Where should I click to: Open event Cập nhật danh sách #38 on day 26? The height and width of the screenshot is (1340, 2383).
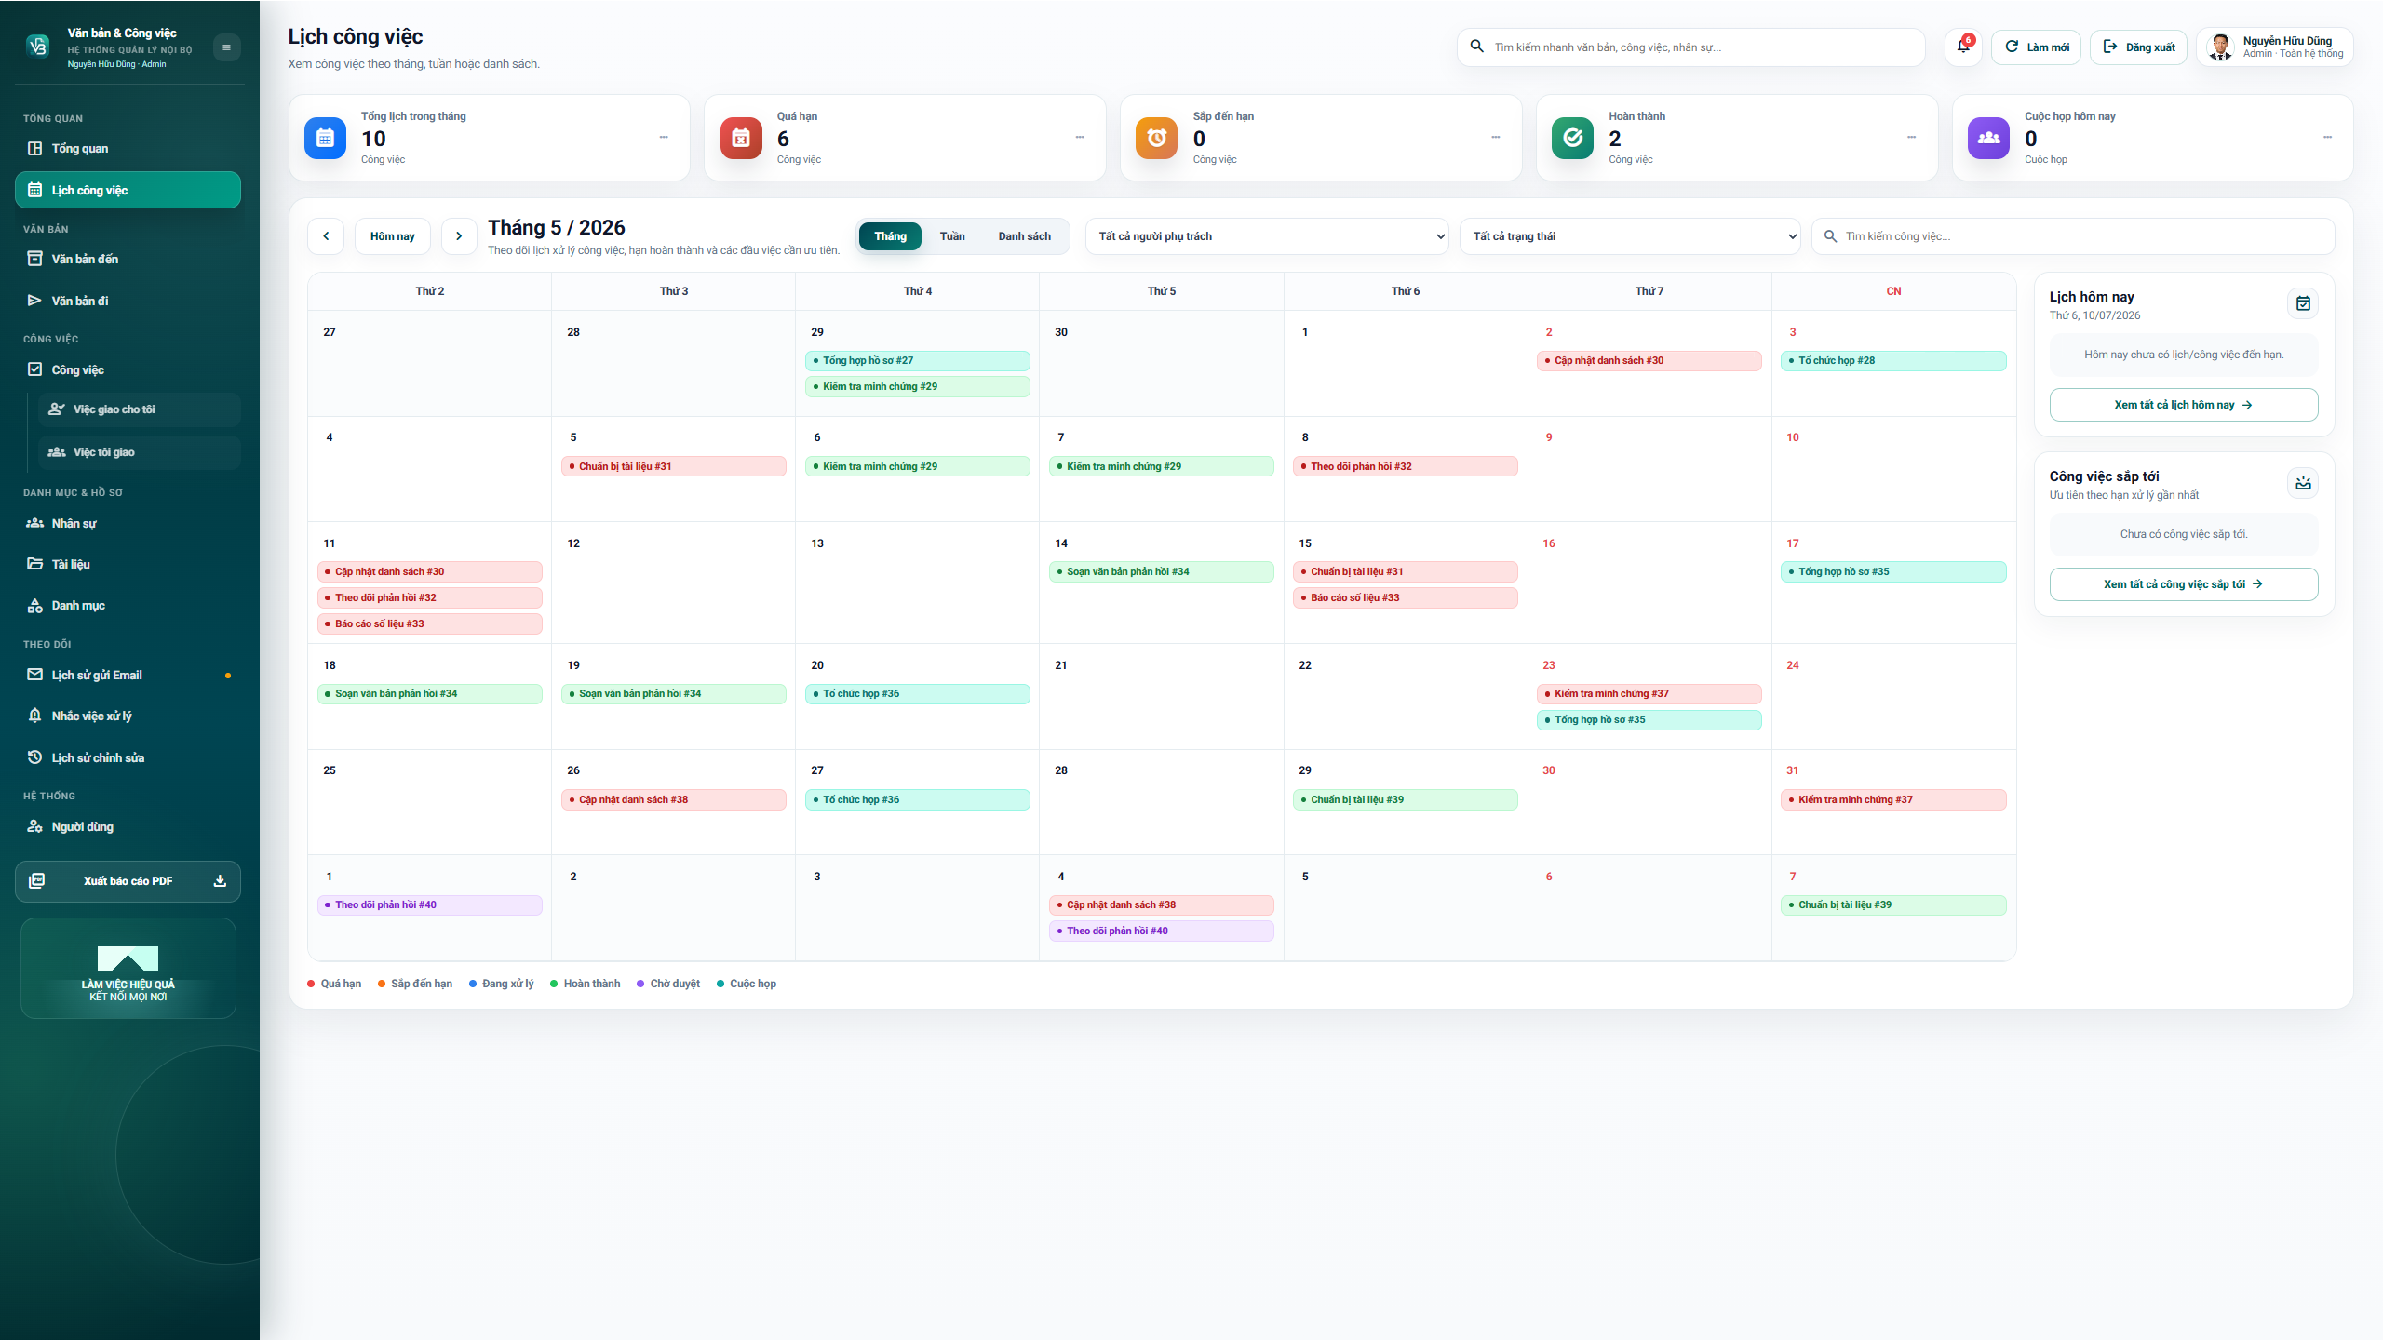673,799
